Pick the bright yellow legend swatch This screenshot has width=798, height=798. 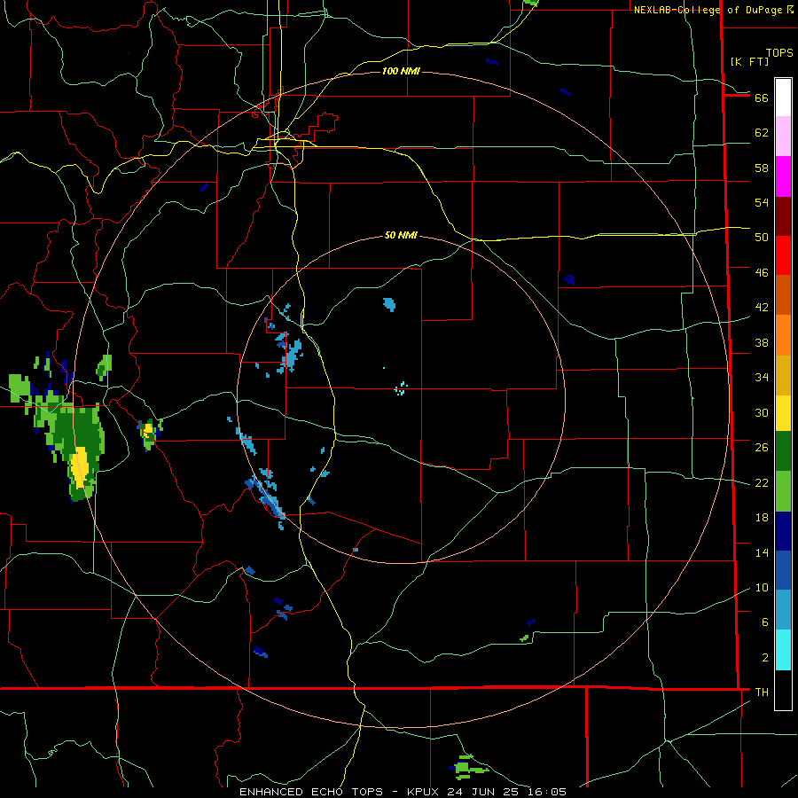783,413
